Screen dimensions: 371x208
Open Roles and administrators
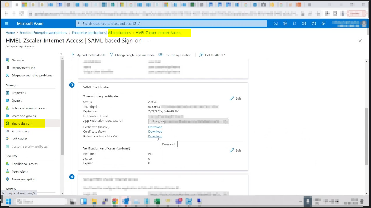(29, 108)
